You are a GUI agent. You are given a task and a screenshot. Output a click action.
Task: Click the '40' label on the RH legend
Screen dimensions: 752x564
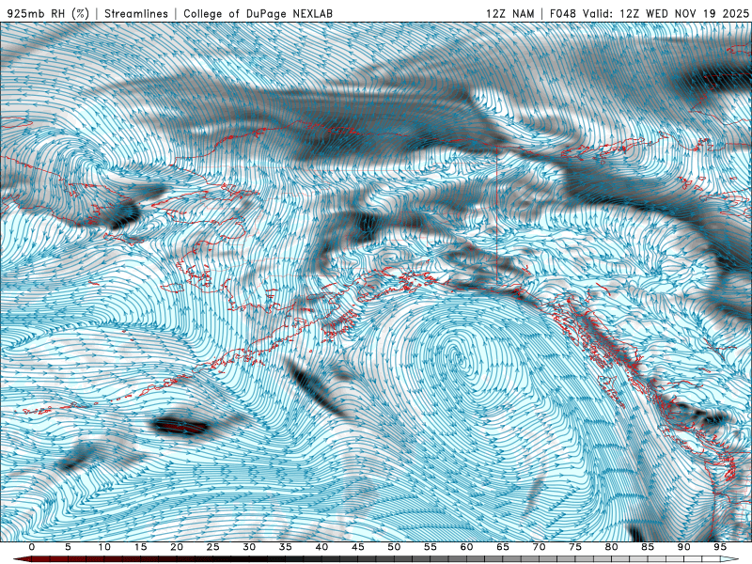(321, 547)
